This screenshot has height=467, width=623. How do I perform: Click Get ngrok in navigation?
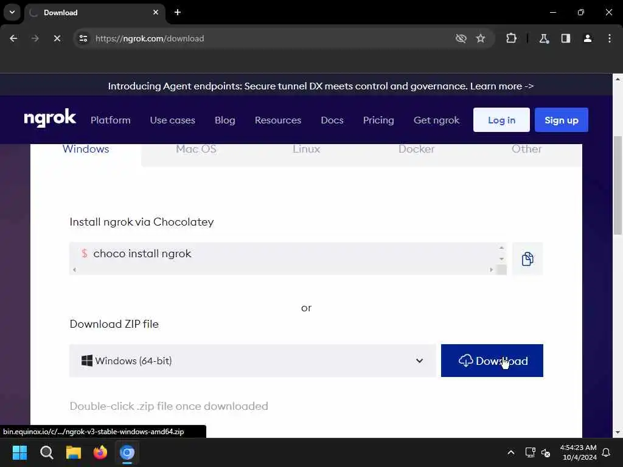click(436, 120)
